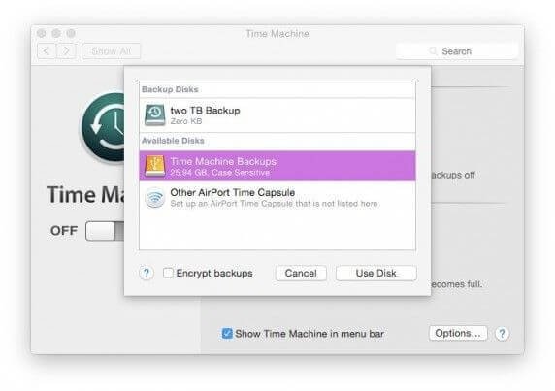Viewport: 555px width, 391px height.
Task: Click the orange Time Machine Backups drive icon
Action: coord(154,166)
